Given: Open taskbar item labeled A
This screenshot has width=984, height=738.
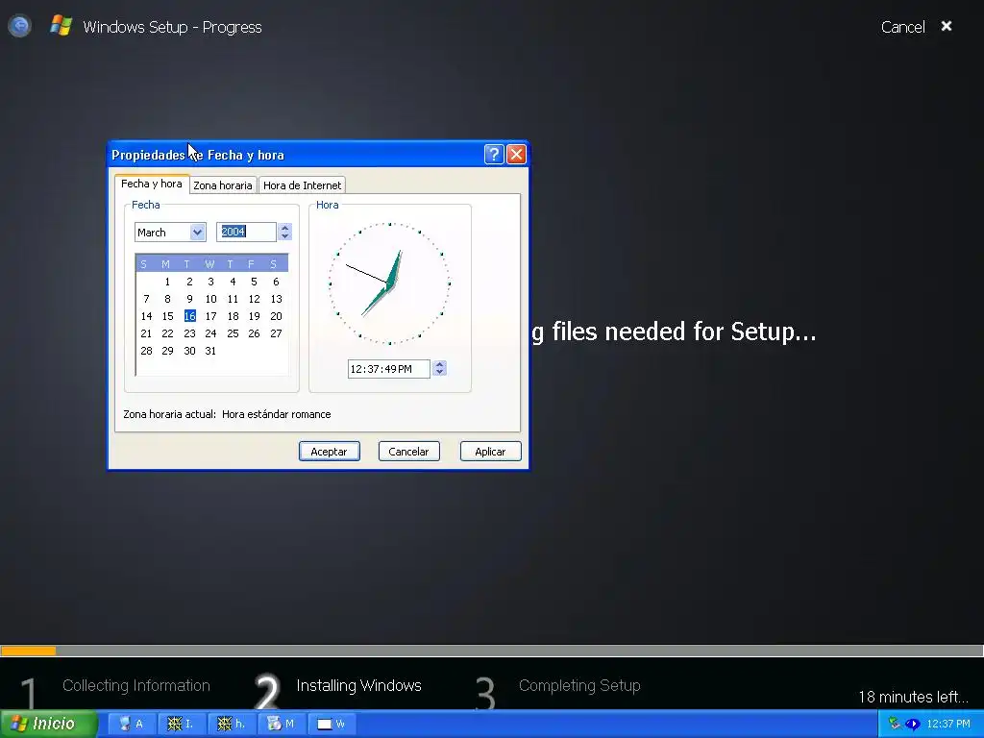Looking at the screenshot, I should point(132,724).
